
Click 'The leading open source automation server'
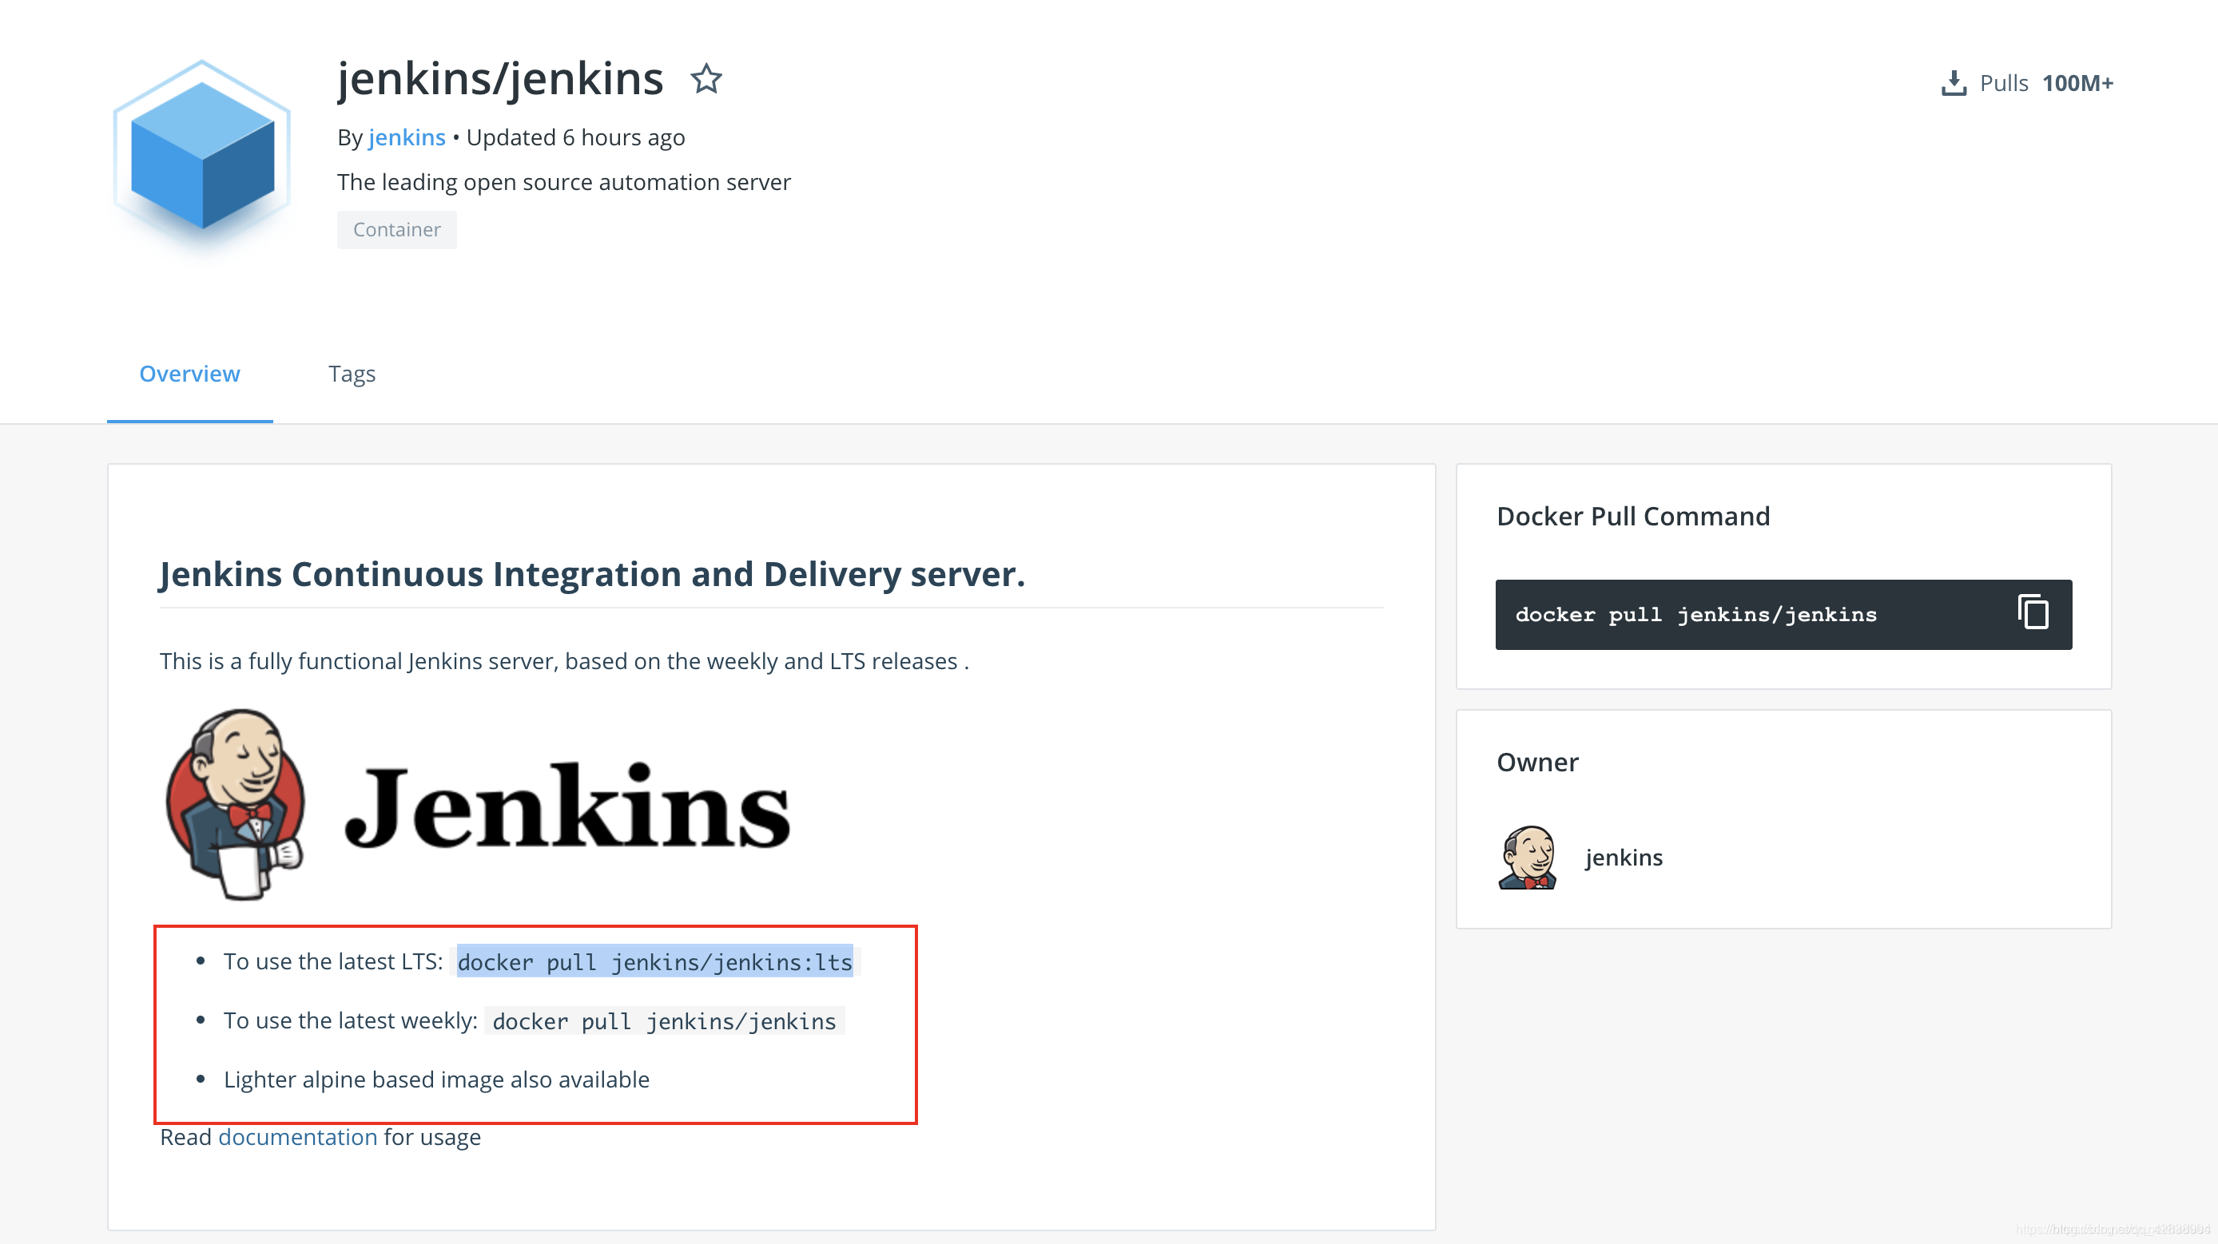click(564, 182)
